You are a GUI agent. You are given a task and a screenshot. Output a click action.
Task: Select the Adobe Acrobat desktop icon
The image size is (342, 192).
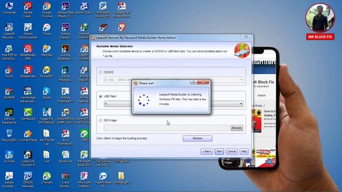[x=9, y=180]
